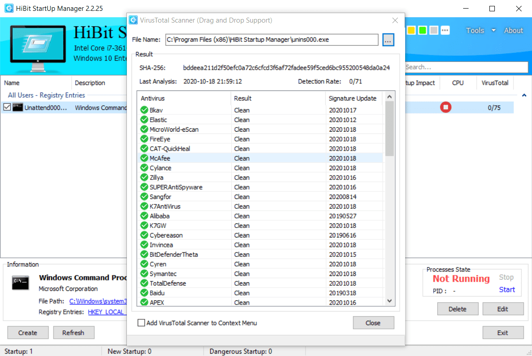Enable Add VirusTotal Scanner to Context Menu checkbox
532x356 pixels.
coord(141,323)
